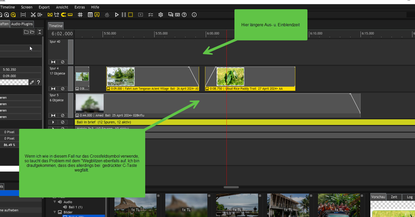Click the swap arrows toolbar icon
The image size is (415, 217).
[x=56, y=15]
